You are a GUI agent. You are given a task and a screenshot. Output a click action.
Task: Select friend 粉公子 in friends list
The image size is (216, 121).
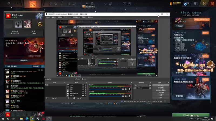click(x=24, y=92)
